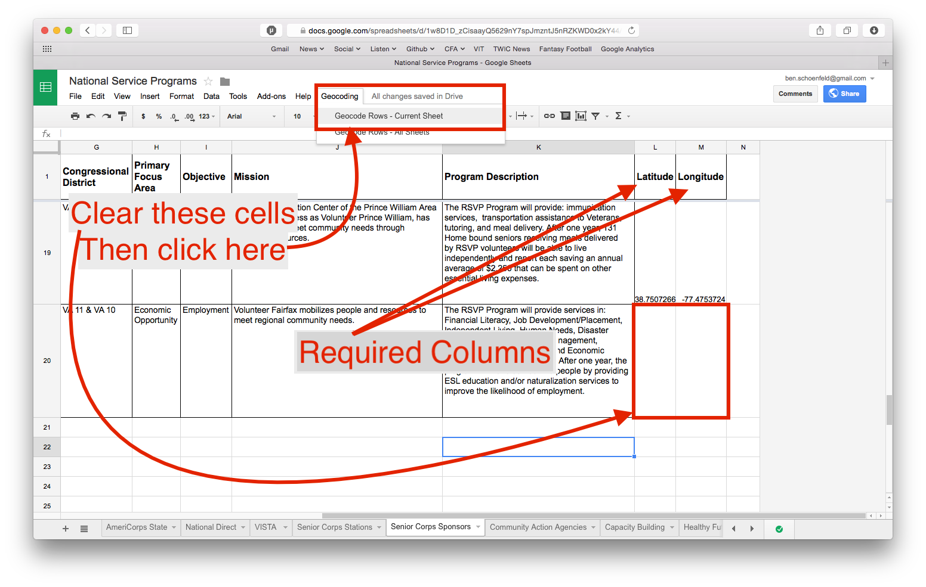Open the Arial font dropdown

(x=251, y=116)
